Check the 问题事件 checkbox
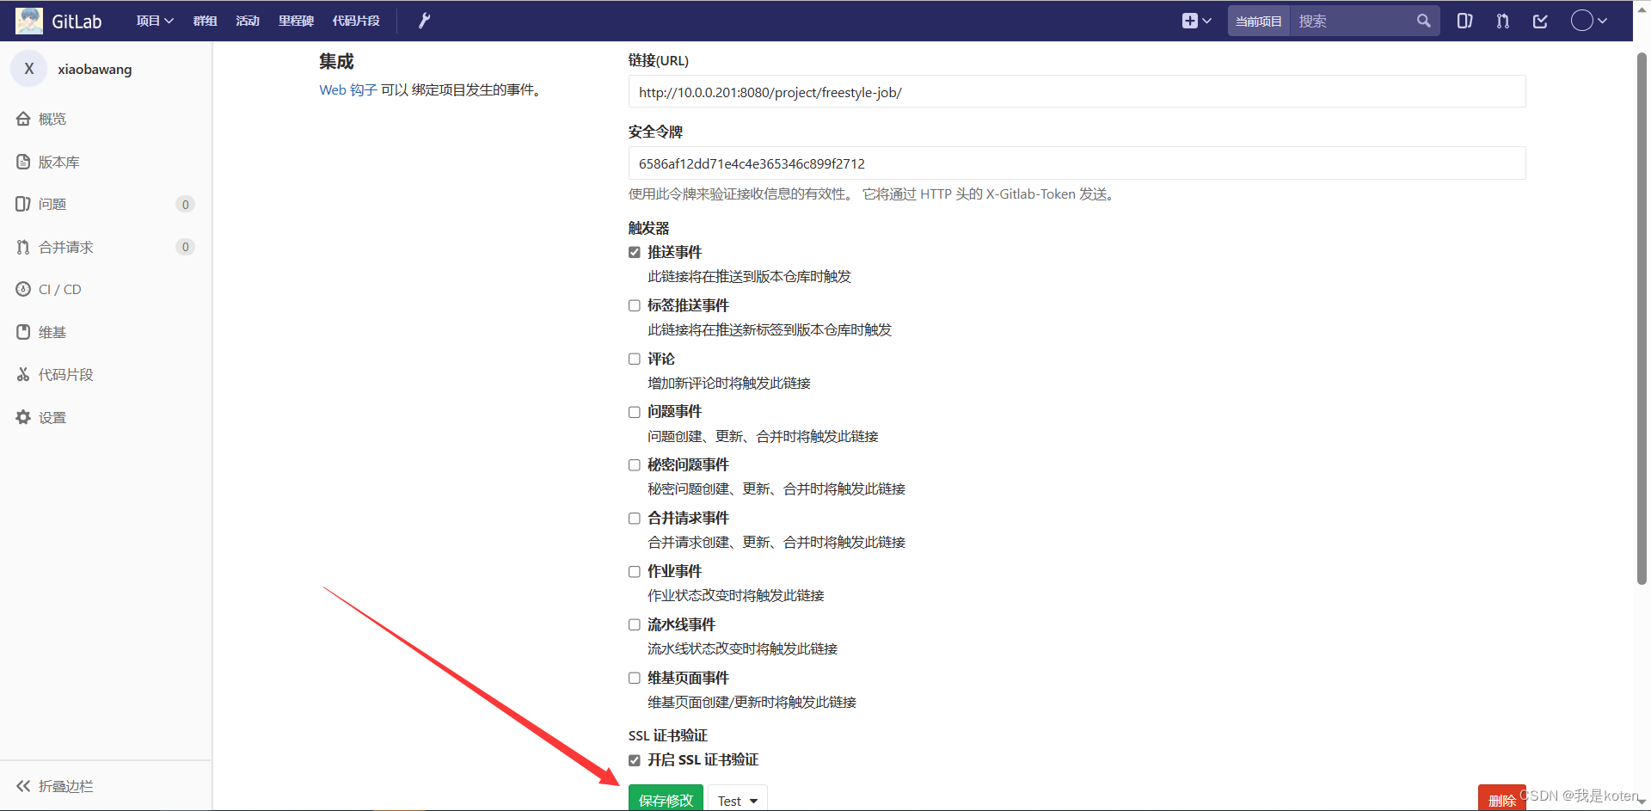The width and height of the screenshot is (1651, 811). pyautogui.click(x=635, y=412)
